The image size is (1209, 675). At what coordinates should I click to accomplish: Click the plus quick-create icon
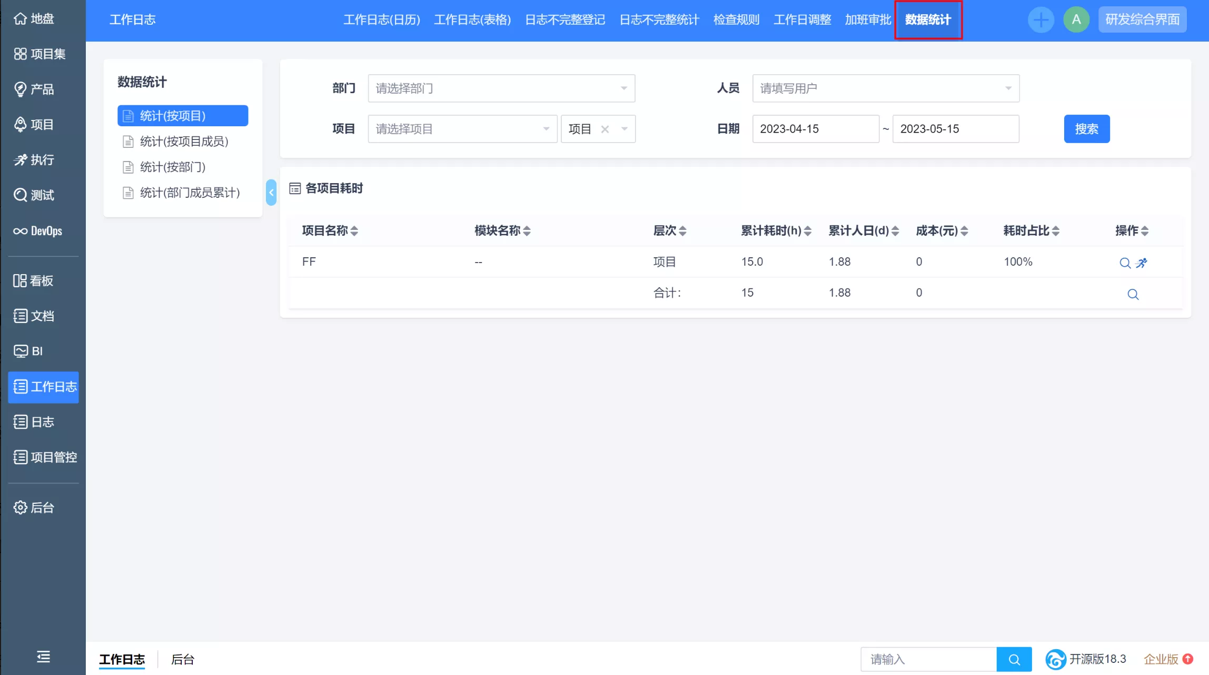pos(1040,20)
